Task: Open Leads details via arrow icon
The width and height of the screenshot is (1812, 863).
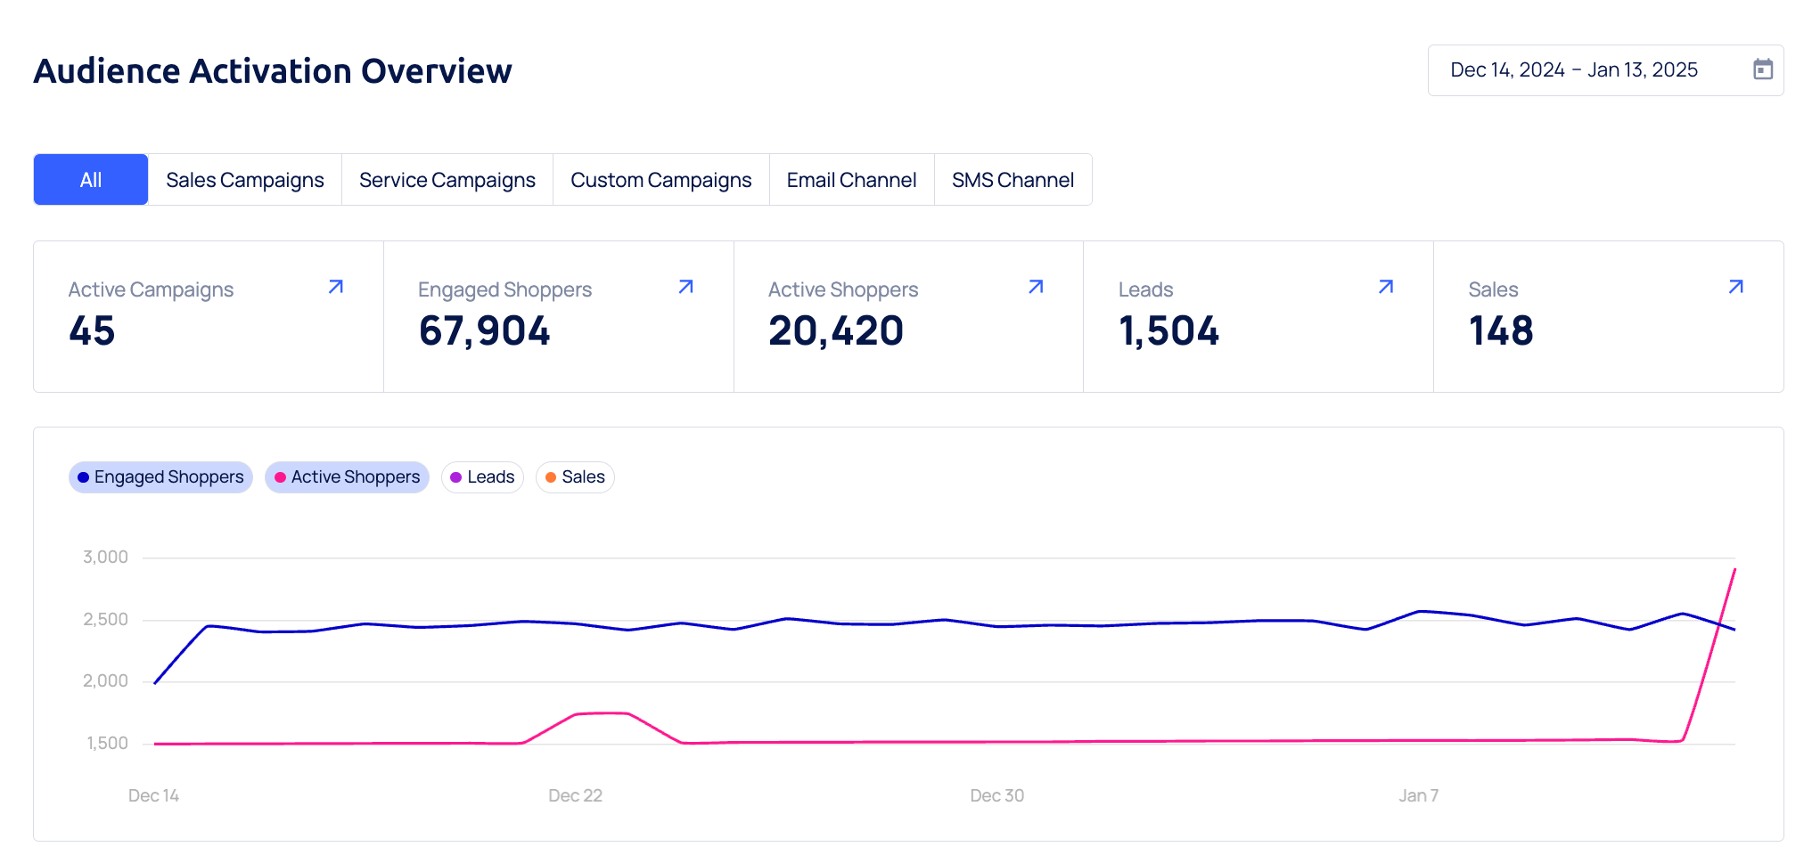Action: (x=1385, y=287)
